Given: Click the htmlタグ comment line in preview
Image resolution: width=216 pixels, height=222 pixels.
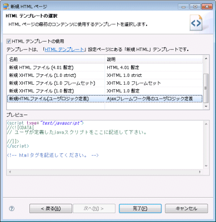Looking at the screenshot, I should click(x=53, y=155).
